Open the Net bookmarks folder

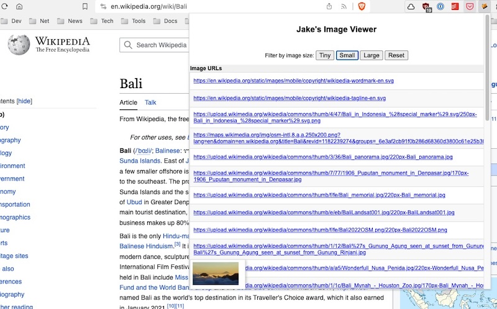click(39, 21)
